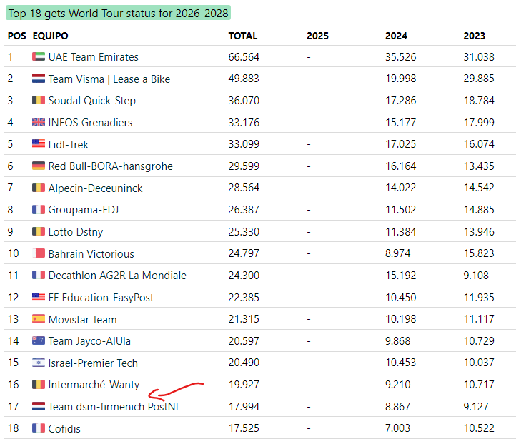
Task: Click the German flag beside Red Bull-BORA-hansgrohe
Action: pyautogui.click(x=39, y=166)
